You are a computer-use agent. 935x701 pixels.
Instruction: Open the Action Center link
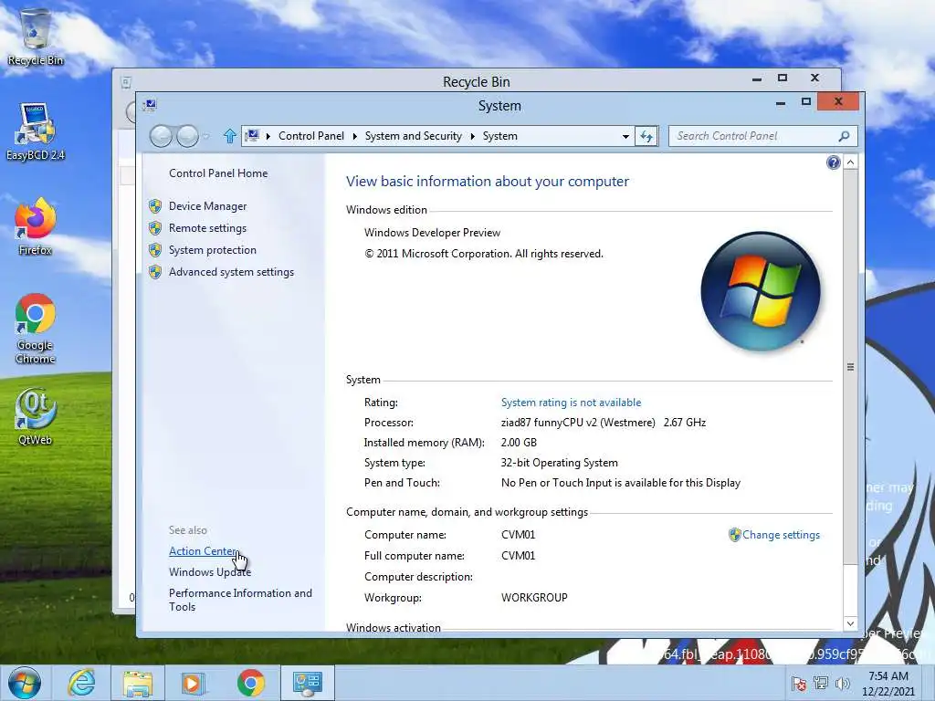[204, 551]
